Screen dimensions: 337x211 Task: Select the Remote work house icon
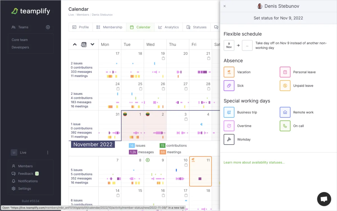[285, 112]
